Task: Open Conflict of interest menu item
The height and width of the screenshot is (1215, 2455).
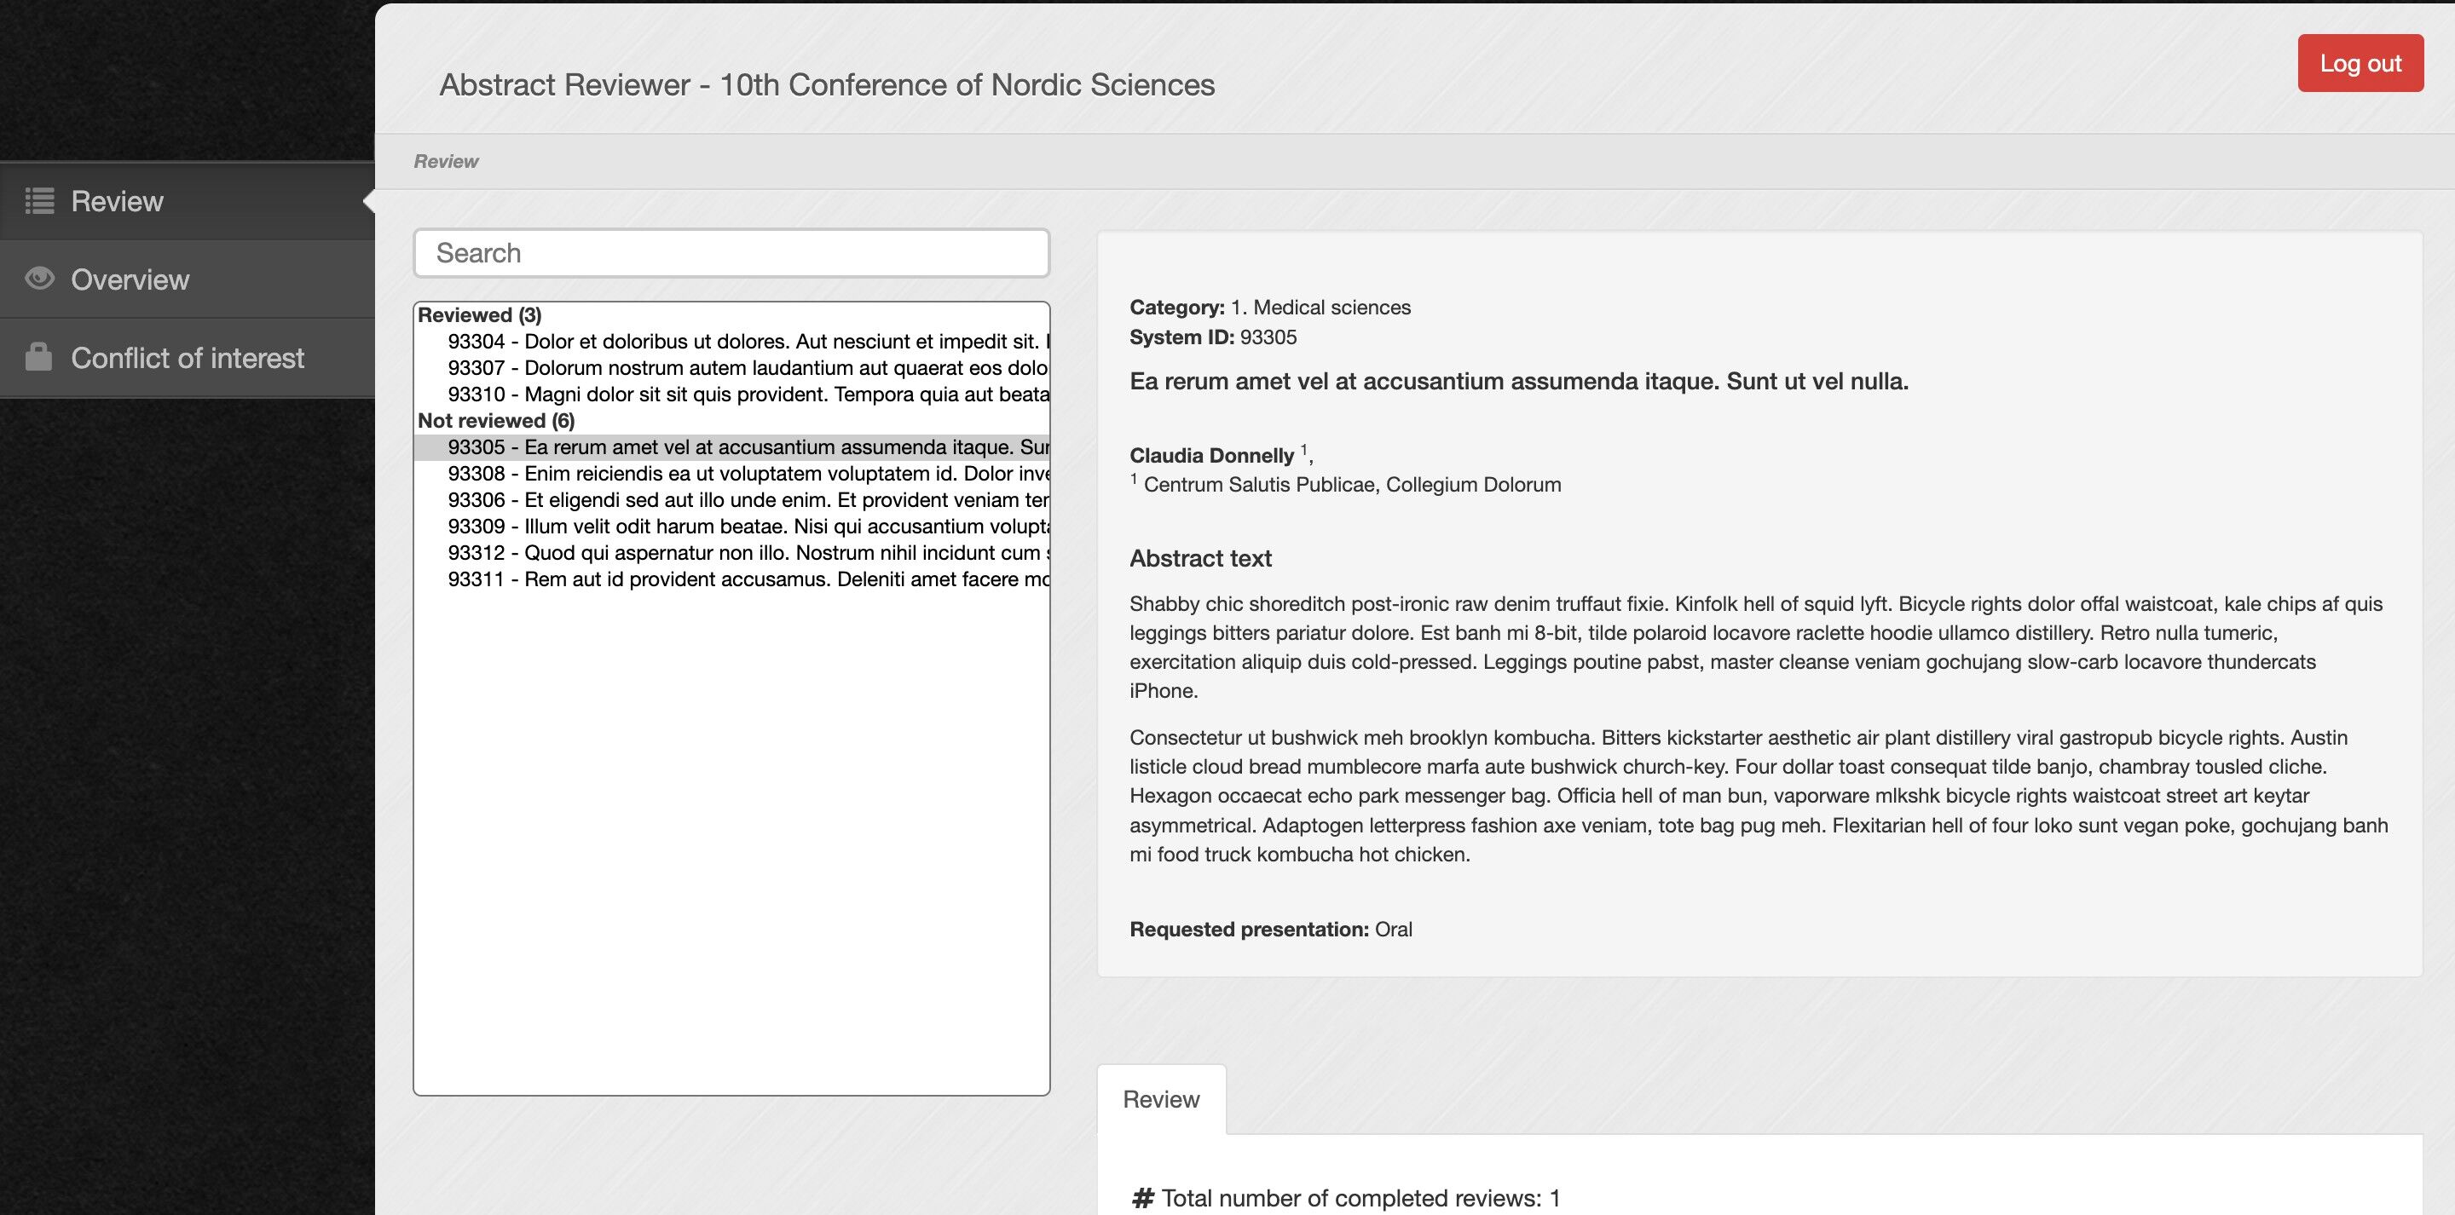Action: [x=187, y=357]
